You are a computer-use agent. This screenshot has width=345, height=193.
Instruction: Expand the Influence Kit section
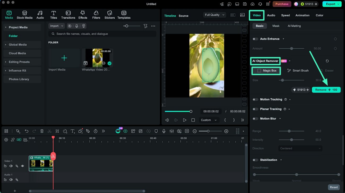[x=6, y=70]
